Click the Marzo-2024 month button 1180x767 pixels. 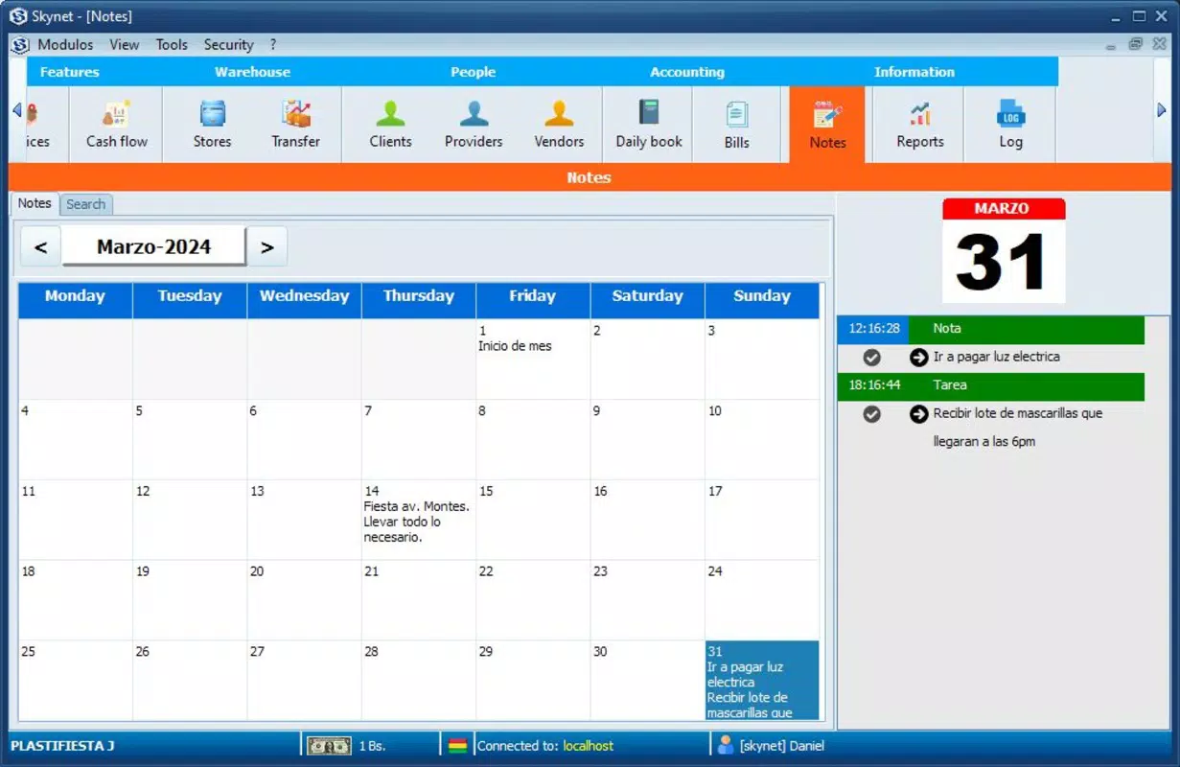(153, 246)
